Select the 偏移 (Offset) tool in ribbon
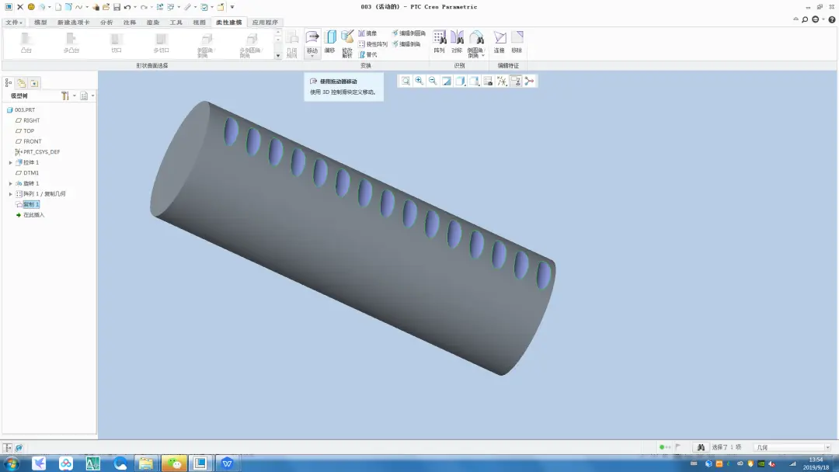839x472 pixels. point(329,42)
